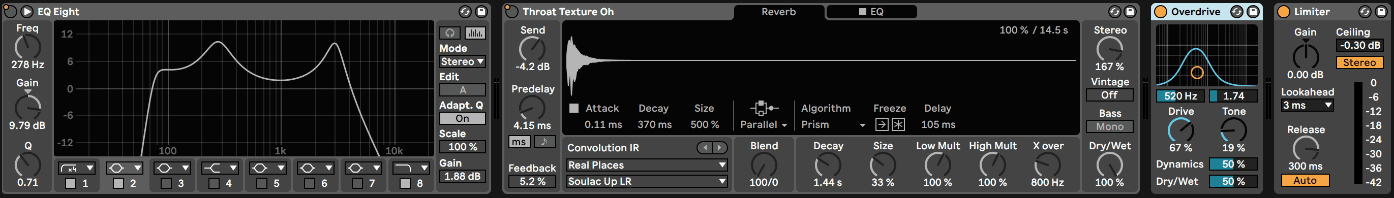Viewport: 1394px width, 198px height.
Task: Click the reverb Blend knob
Action: tap(764, 165)
